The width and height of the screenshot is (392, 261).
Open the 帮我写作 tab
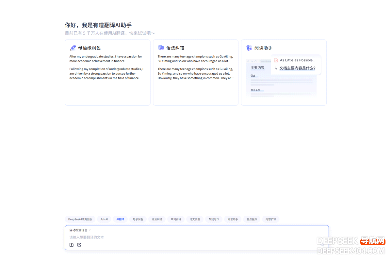pyautogui.click(x=214, y=219)
